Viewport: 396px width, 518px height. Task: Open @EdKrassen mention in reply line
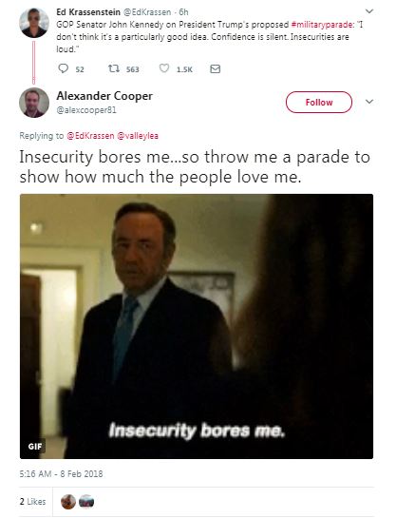pyautogui.click(x=90, y=136)
